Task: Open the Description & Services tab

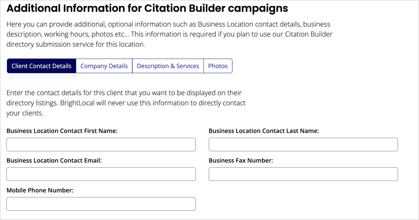Action: click(168, 66)
